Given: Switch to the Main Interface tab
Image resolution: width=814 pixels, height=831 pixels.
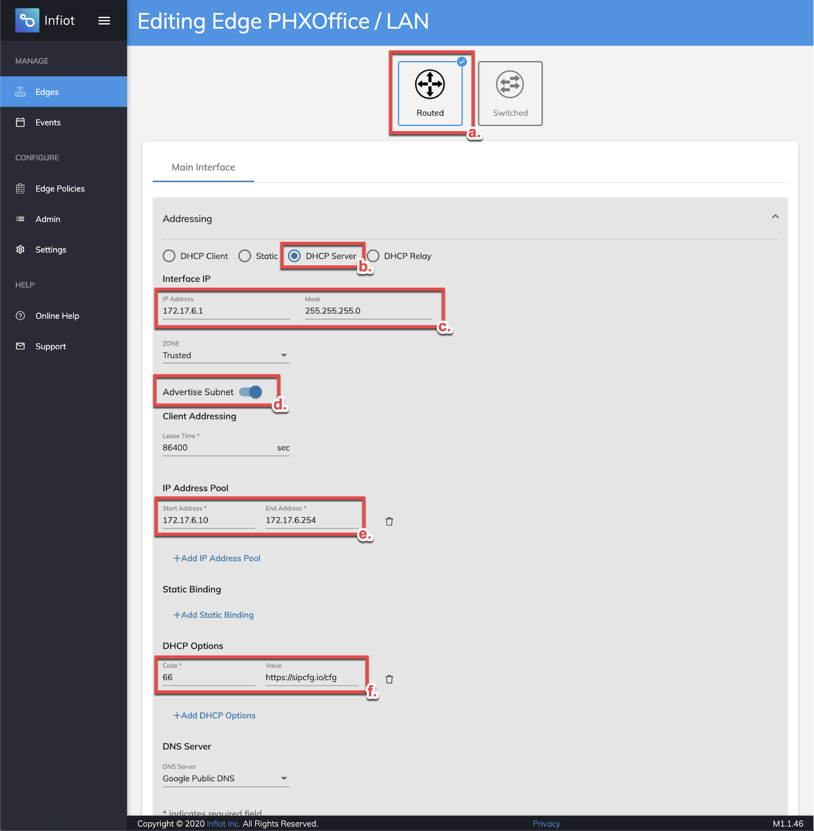Looking at the screenshot, I should (203, 167).
